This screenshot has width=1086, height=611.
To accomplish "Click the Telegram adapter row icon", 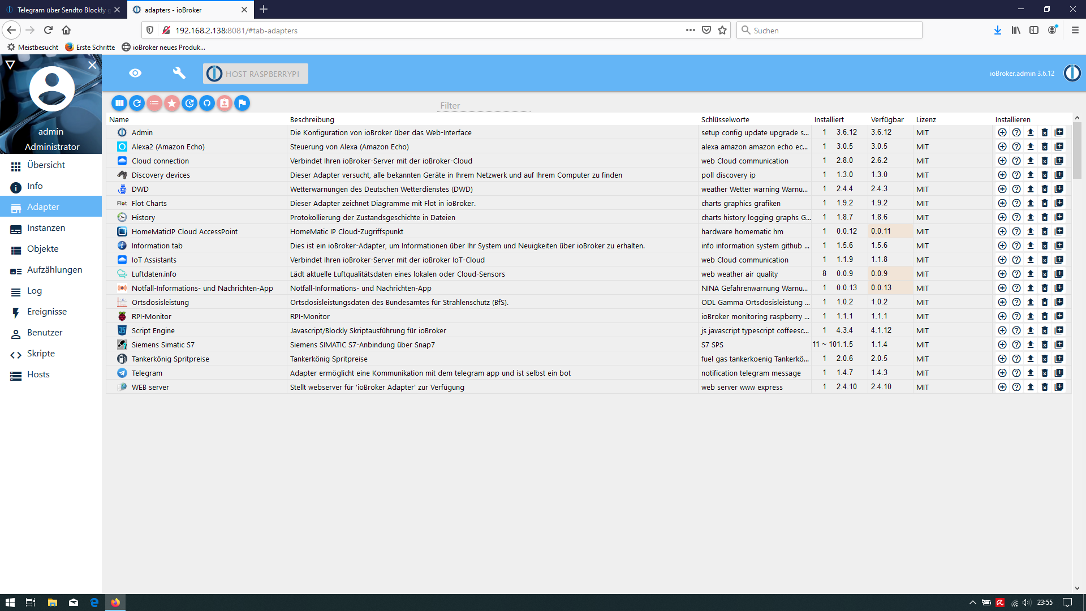I will pos(122,372).
